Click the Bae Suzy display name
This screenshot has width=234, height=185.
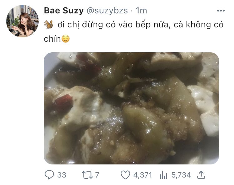(x=64, y=11)
